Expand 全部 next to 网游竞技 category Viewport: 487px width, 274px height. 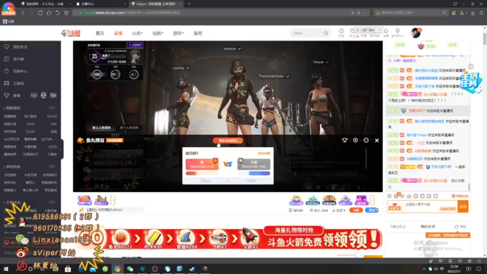52,108
